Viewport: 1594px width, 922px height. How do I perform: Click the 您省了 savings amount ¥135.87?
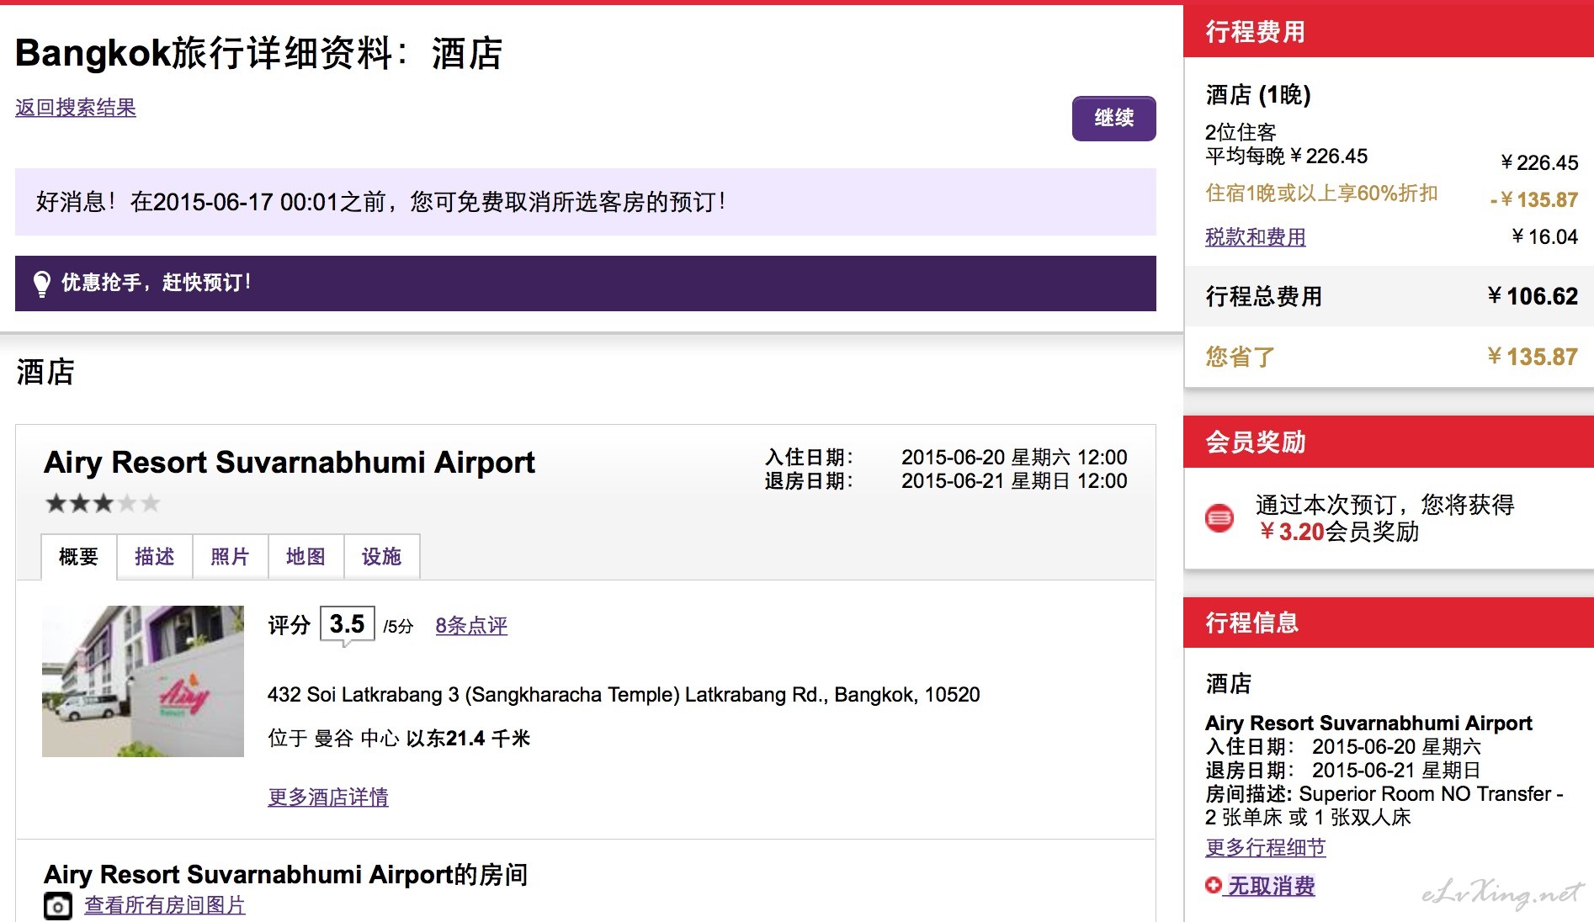[x=1533, y=357]
